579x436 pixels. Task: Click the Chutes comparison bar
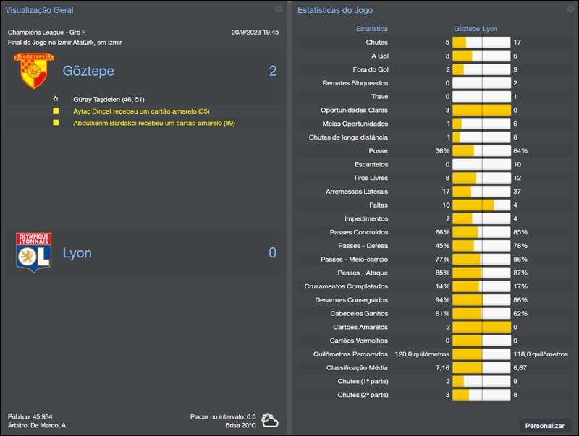[481, 43]
